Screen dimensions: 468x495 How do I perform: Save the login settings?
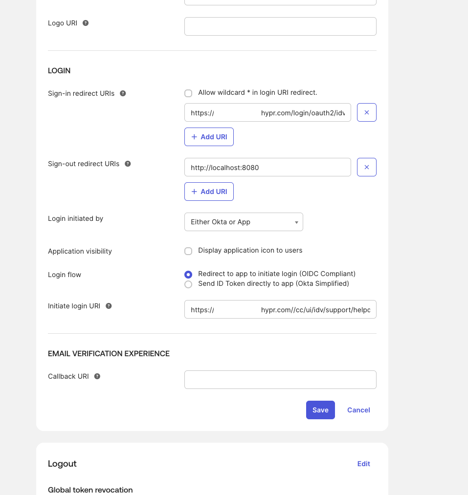[x=320, y=410]
